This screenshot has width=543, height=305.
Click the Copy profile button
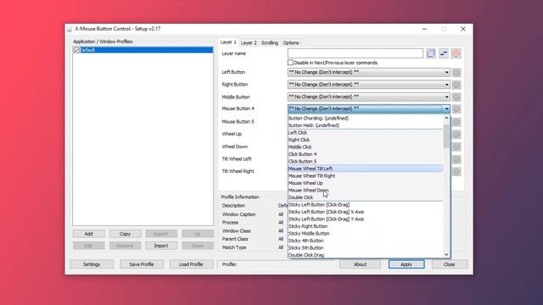coord(125,234)
